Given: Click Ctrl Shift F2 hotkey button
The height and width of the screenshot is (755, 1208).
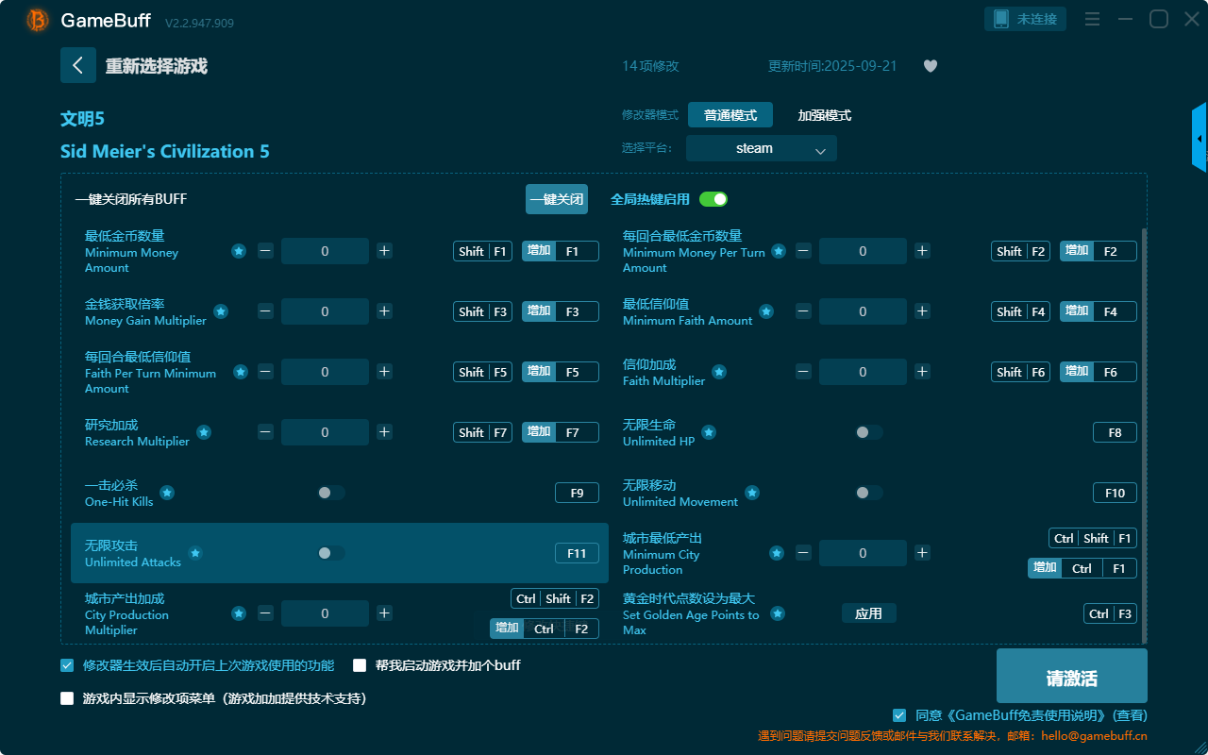Looking at the screenshot, I should (x=555, y=598).
